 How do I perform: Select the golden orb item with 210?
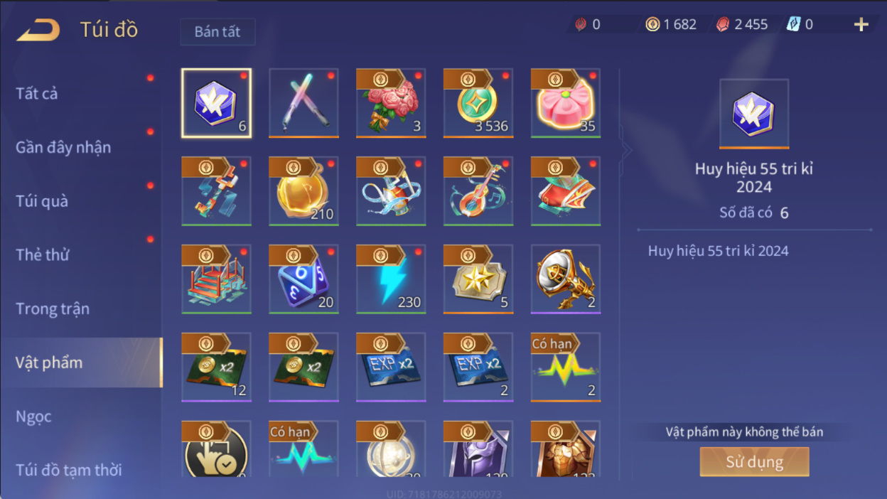point(303,191)
